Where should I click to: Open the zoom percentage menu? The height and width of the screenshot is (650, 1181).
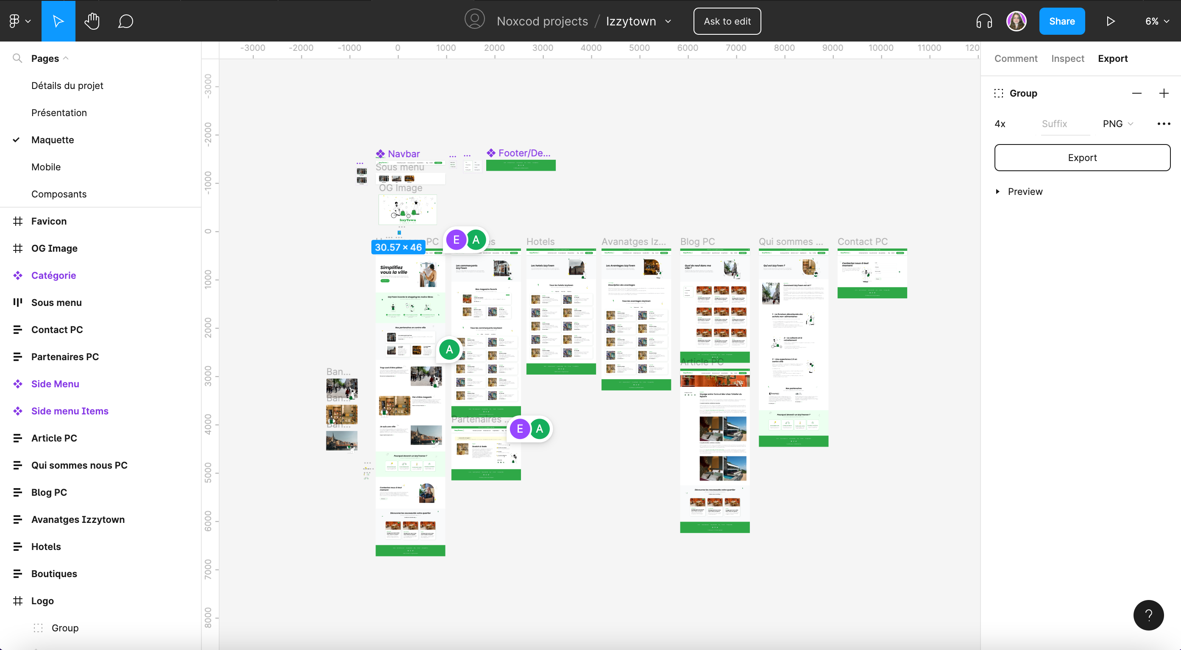[x=1157, y=21]
